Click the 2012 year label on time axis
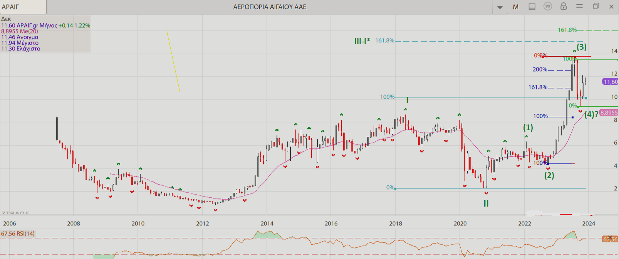This screenshot has width=619, height=259. [203, 224]
